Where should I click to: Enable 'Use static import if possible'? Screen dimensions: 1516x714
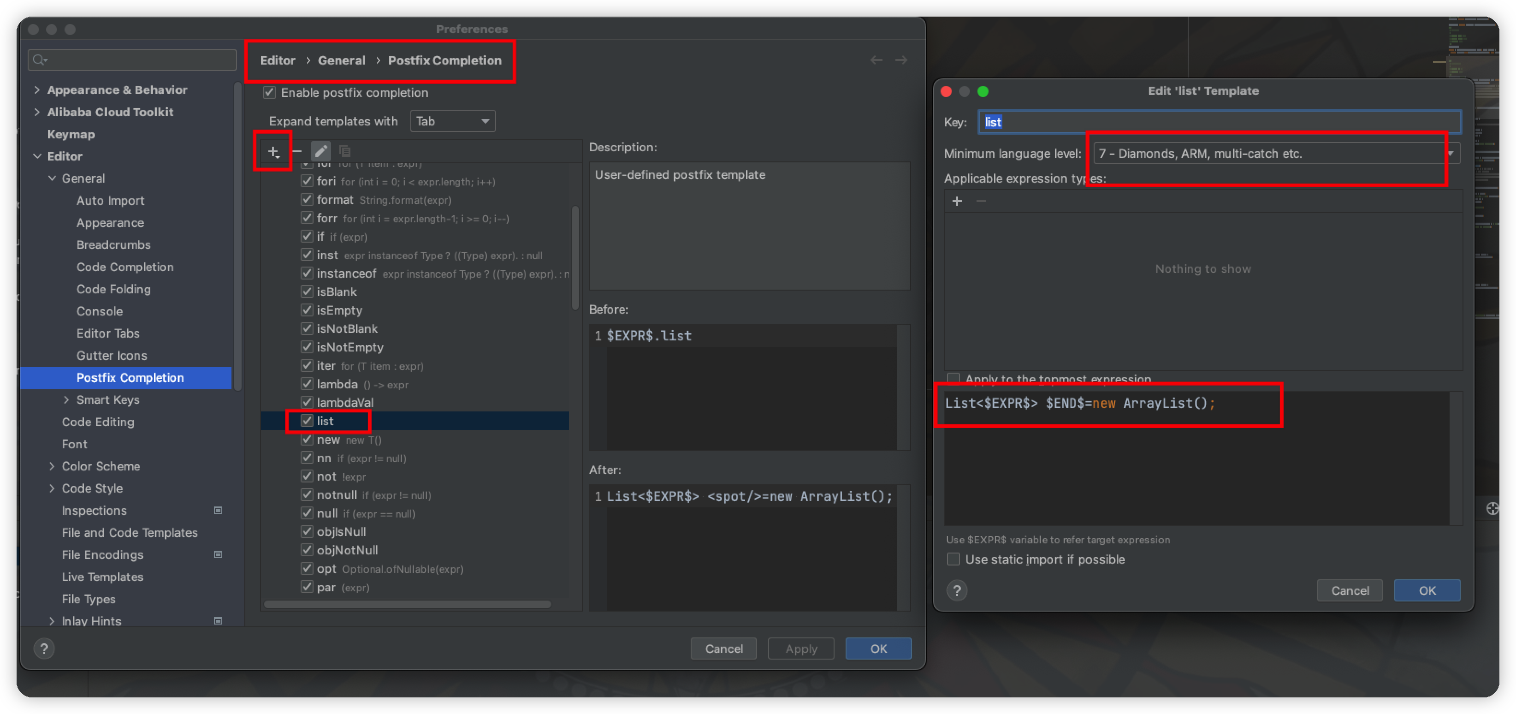(x=953, y=559)
